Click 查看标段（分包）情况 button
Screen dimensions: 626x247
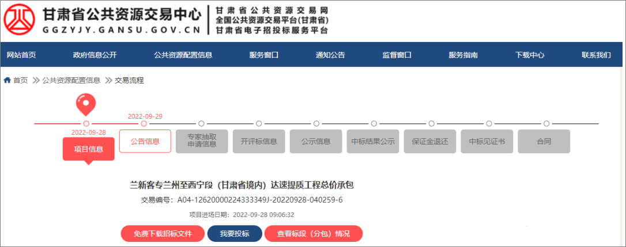313,234
